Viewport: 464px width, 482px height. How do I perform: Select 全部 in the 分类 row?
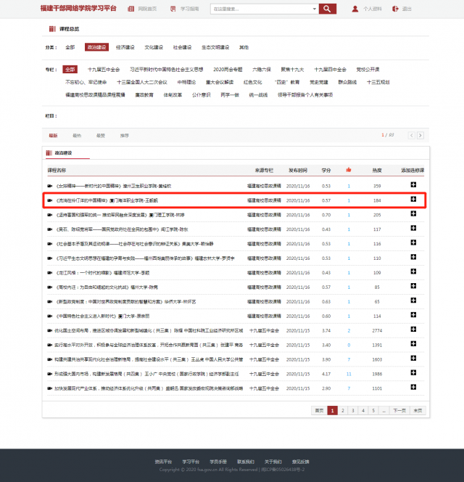(70, 47)
